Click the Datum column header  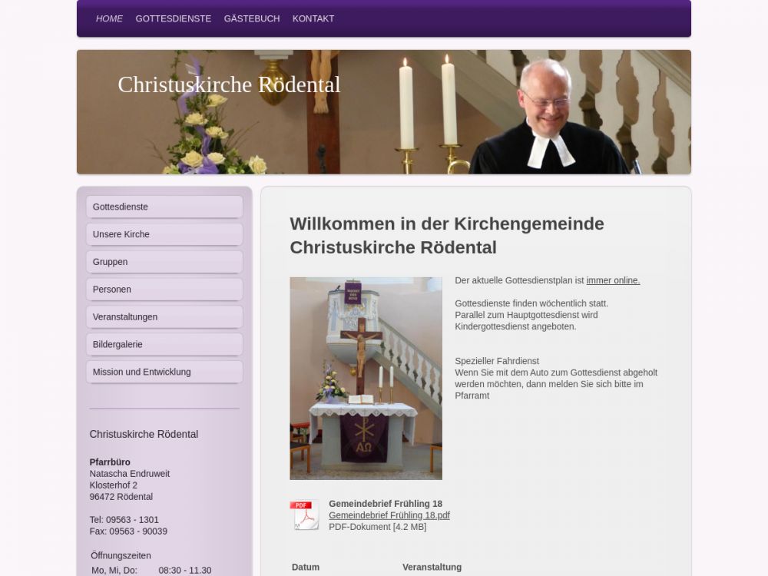pyautogui.click(x=306, y=567)
